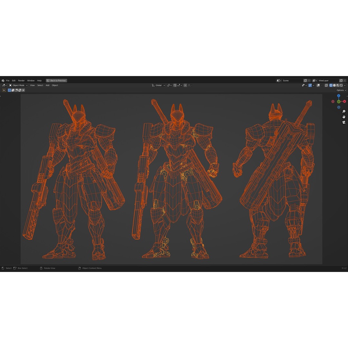
Task: Click the left wireframe robot model
Action: coord(73,180)
